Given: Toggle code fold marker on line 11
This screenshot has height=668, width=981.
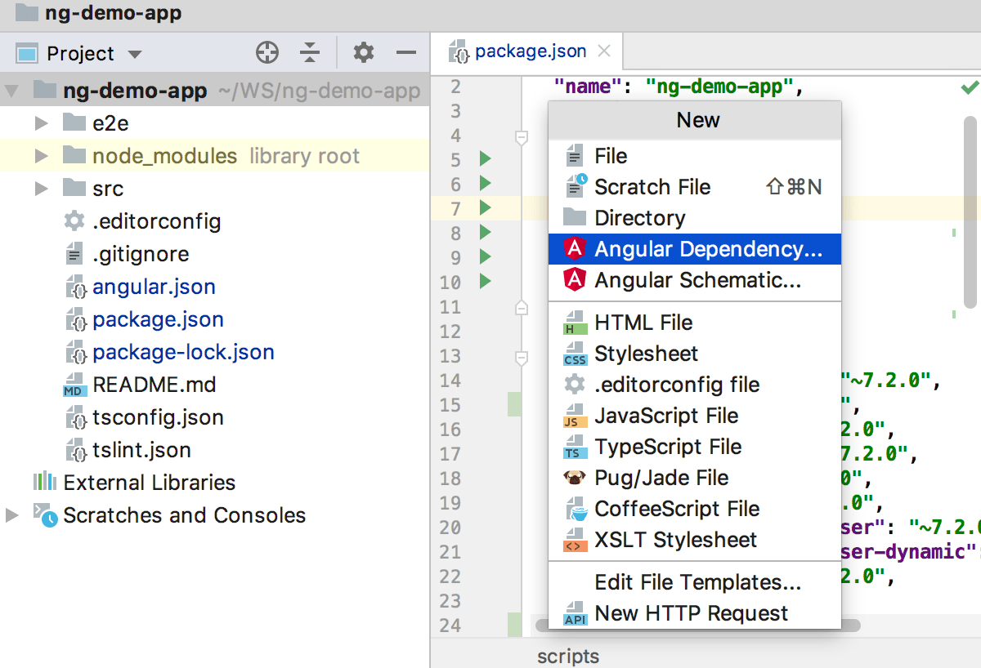Looking at the screenshot, I should (522, 308).
